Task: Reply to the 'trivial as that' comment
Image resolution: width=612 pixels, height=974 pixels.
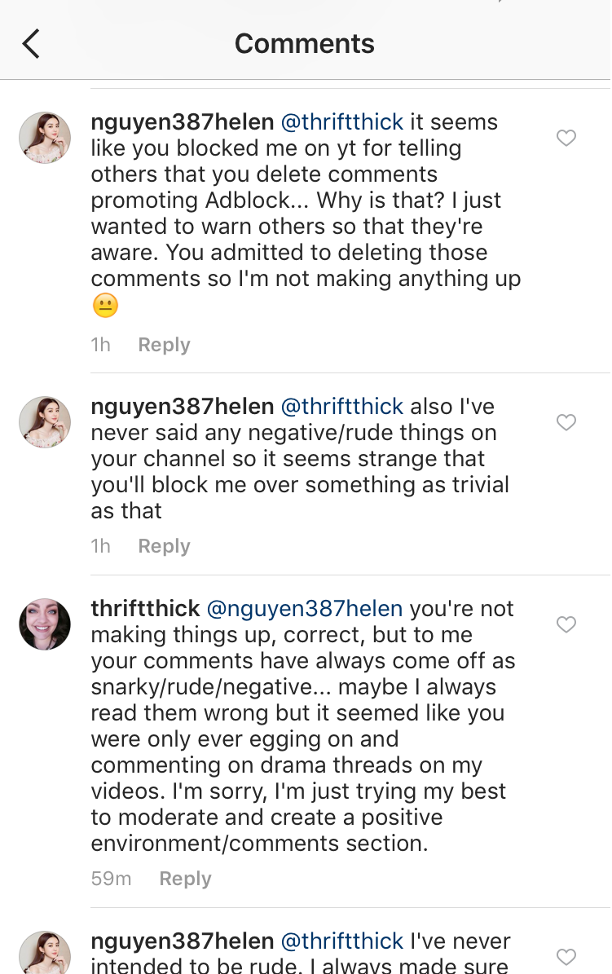Action: tap(164, 546)
